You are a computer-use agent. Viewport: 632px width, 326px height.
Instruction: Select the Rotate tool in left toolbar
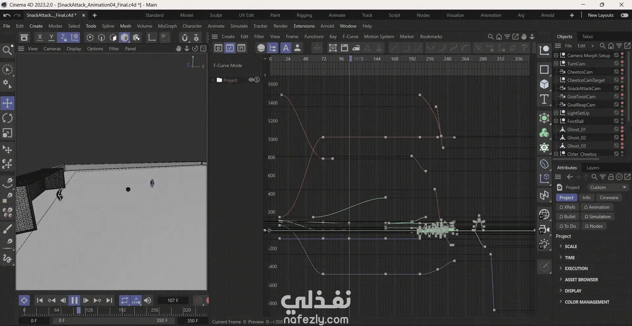7,118
